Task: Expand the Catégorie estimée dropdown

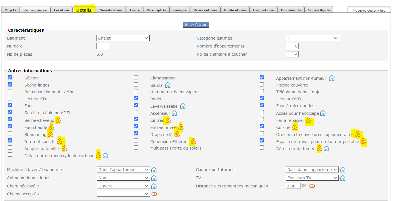Action: (312, 38)
